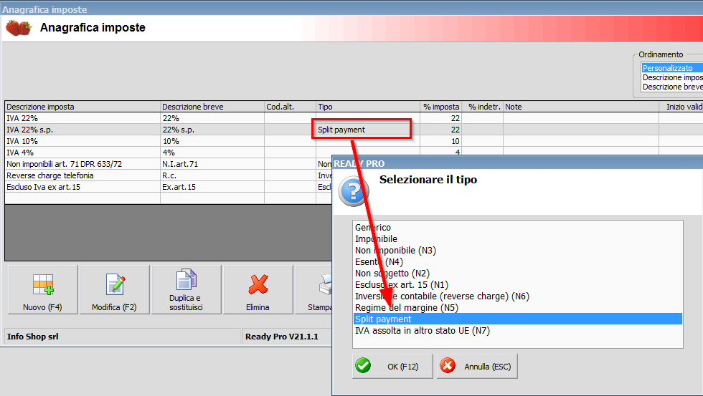The image size is (703, 396).
Task: Choose Non soggetto (N2) entry
Action: pos(392,274)
